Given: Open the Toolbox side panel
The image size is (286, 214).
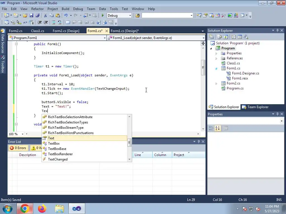Looking at the screenshot, I should 3,64.
